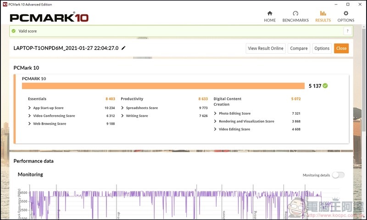Click the App Start-up score value 10 234
Screen dimensions: 367x220
(x=110, y=108)
